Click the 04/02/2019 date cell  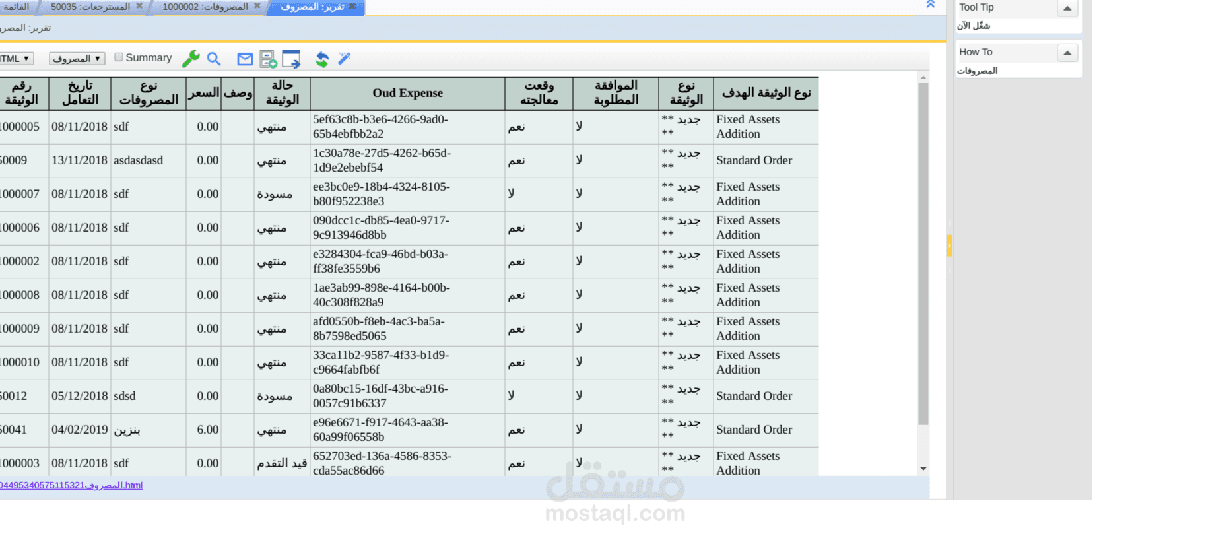pos(80,430)
